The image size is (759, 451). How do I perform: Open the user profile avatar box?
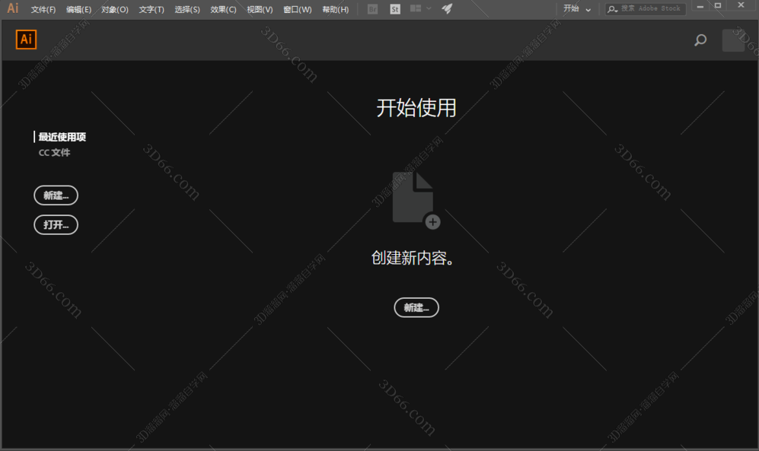[x=733, y=40]
